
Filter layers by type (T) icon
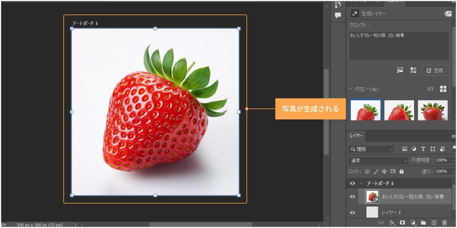pos(423,149)
